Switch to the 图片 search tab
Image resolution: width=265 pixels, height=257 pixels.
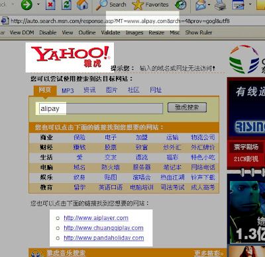[x=111, y=90]
